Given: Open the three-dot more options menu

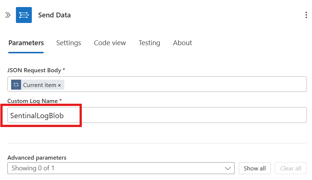Looking at the screenshot, I should (306, 15).
